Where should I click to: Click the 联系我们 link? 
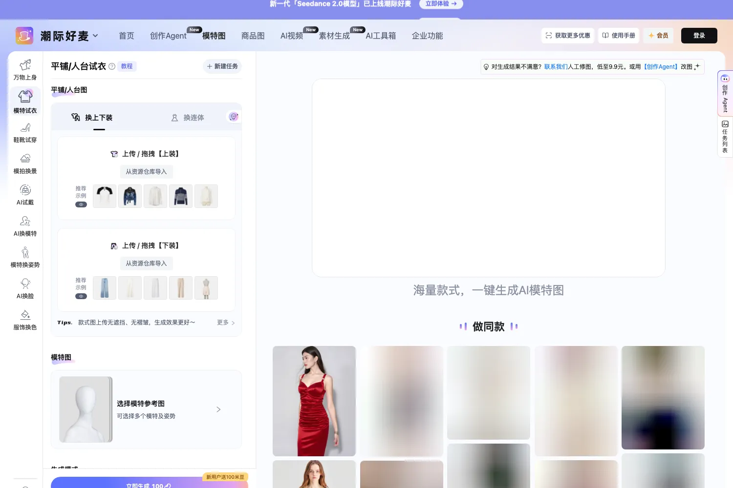click(x=556, y=67)
